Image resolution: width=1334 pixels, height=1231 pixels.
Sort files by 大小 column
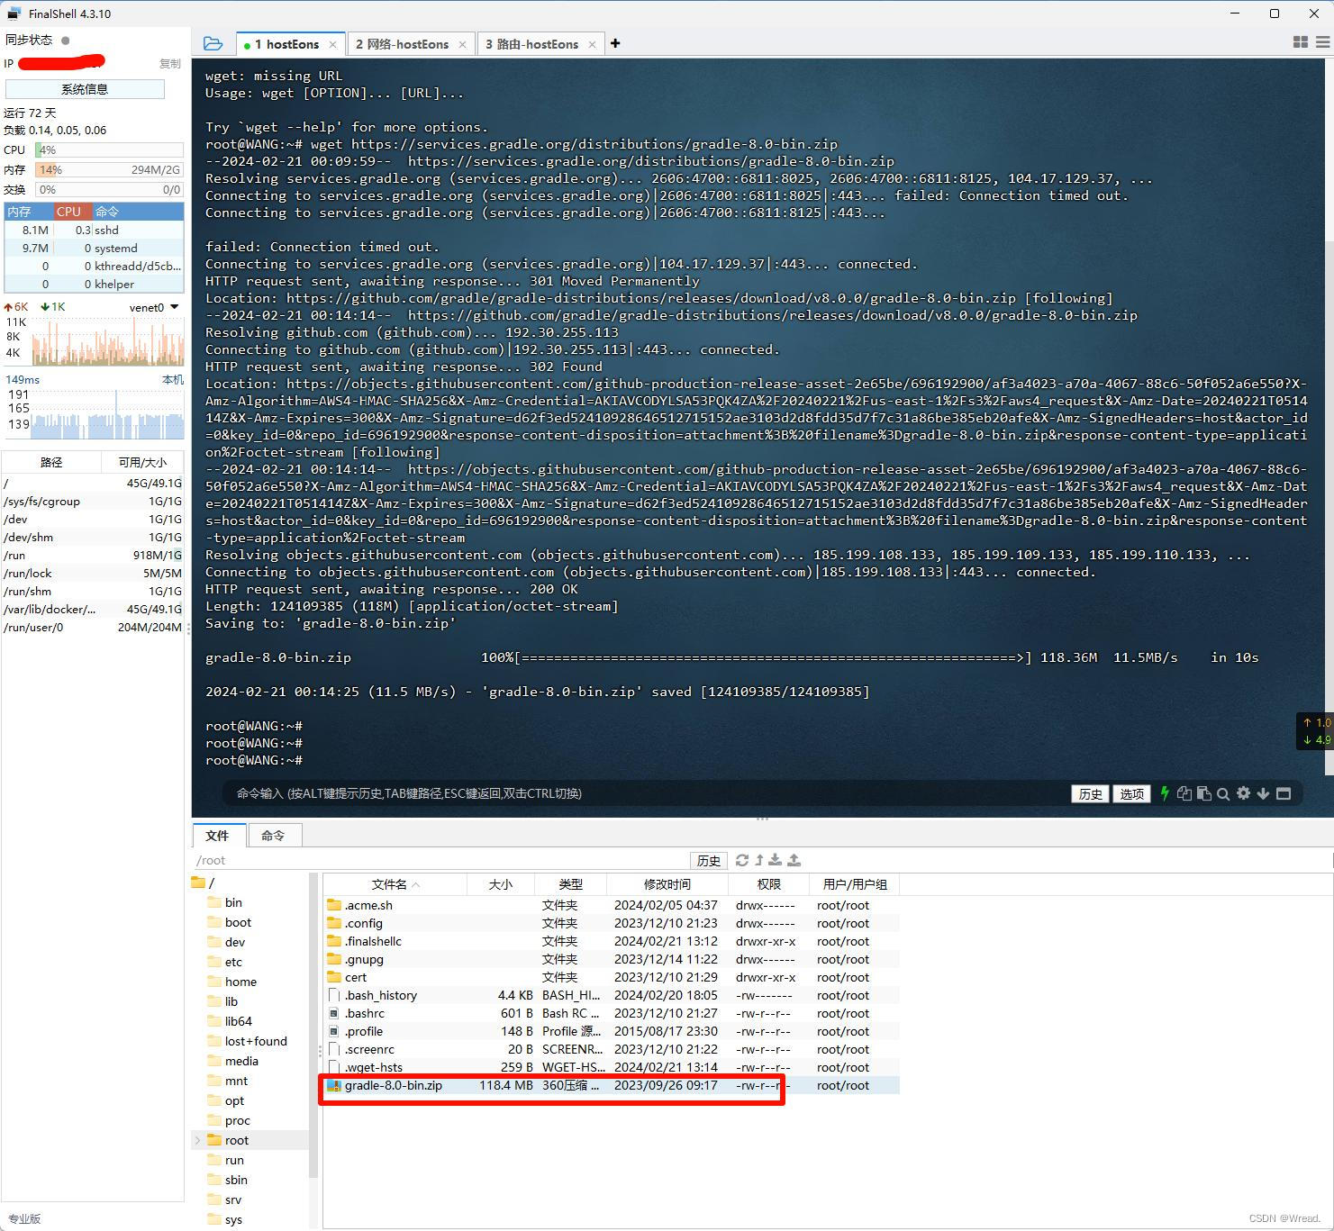(x=500, y=884)
